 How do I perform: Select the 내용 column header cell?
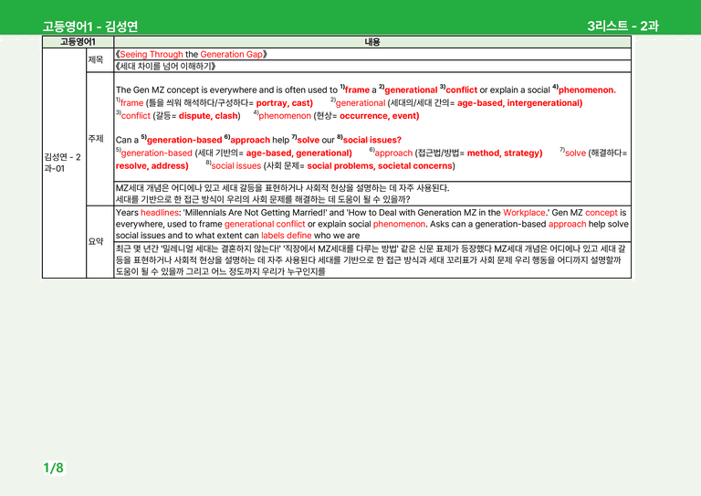coord(372,42)
